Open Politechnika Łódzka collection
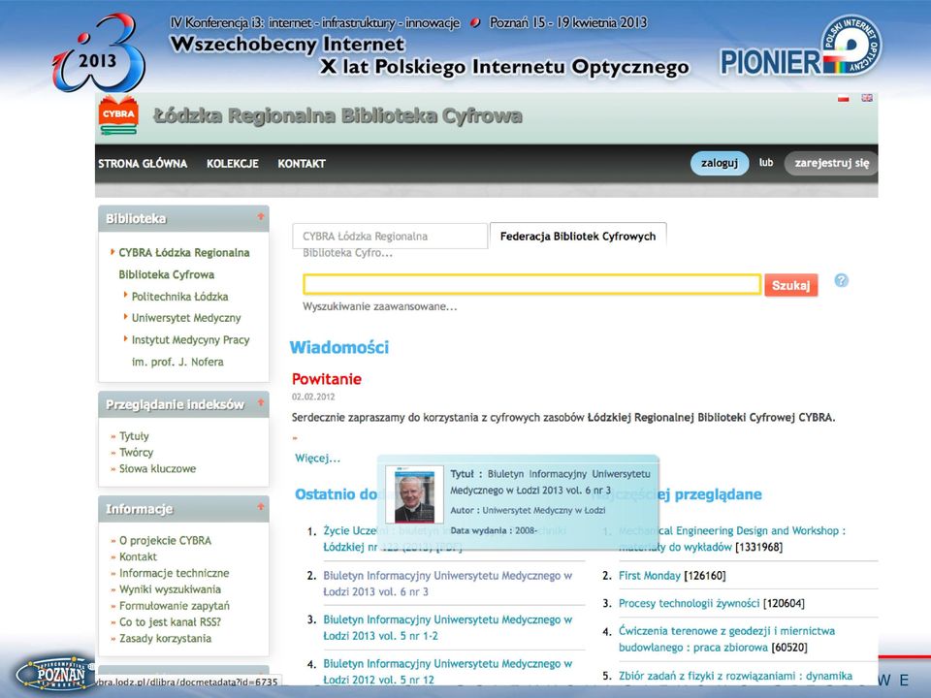The width and height of the screenshot is (931, 698). coord(180,297)
